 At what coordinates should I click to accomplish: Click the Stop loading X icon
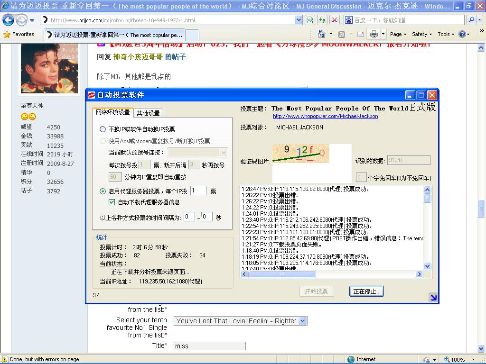pyautogui.click(x=335, y=20)
